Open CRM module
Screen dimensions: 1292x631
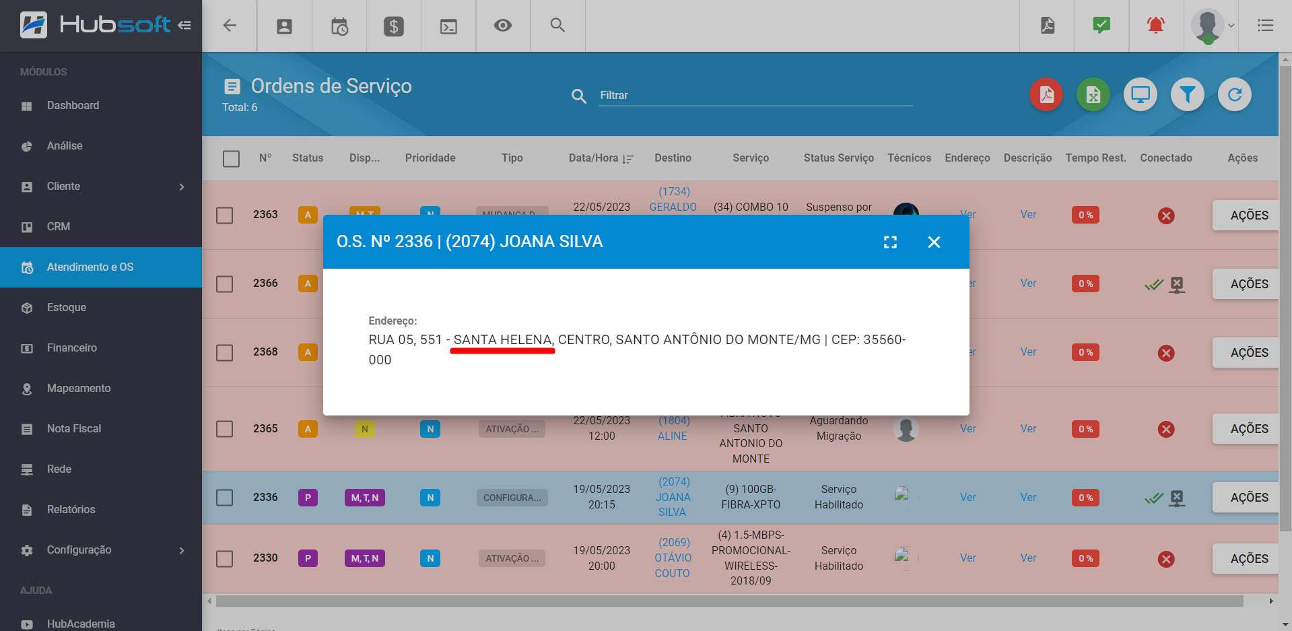(101, 227)
